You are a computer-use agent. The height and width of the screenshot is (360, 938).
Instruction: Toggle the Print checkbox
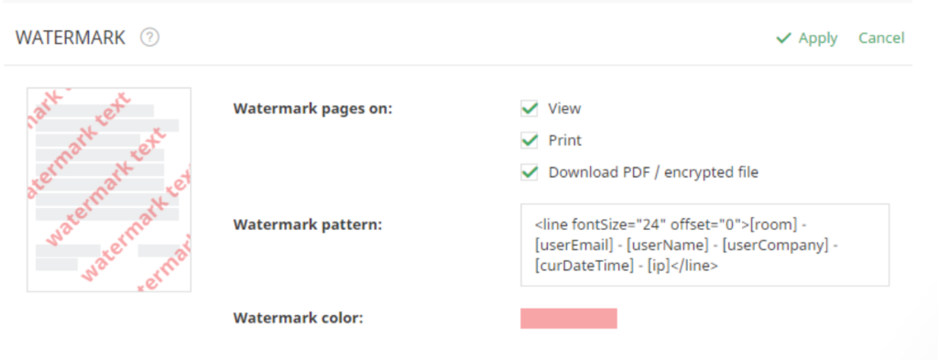pos(529,140)
